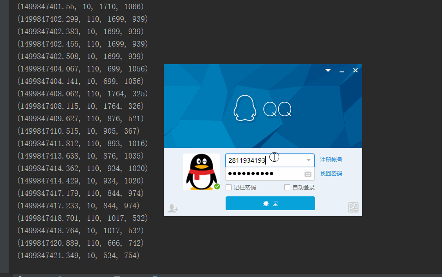The height and width of the screenshot is (277, 442).
Task: Open the 找回密码 password recovery link
Action: 331,174
